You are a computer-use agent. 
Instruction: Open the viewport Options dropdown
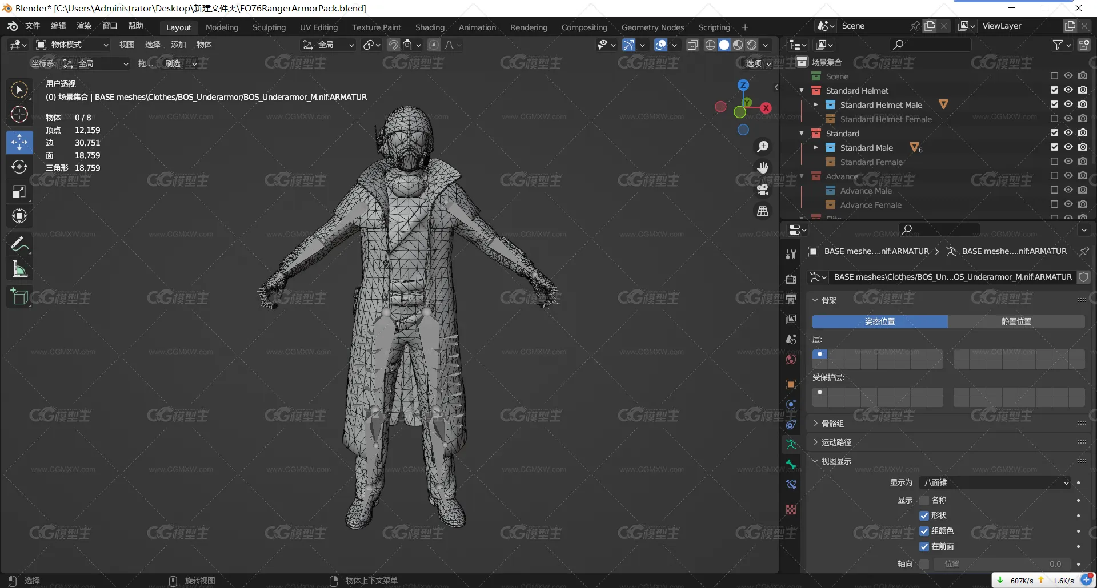pyautogui.click(x=758, y=63)
